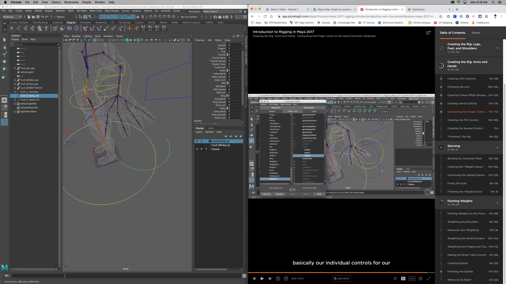Click the ADD NOTE button
This screenshot has height=284, width=506.
[341, 278]
